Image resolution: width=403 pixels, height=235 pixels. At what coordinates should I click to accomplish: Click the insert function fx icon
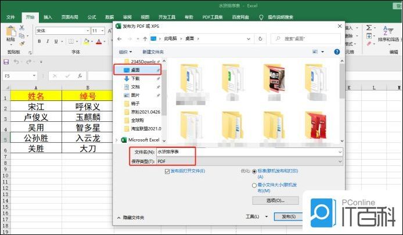80,76
